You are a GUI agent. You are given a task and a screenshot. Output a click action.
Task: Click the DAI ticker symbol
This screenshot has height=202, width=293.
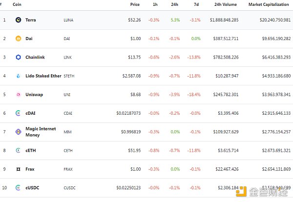pos(67,39)
